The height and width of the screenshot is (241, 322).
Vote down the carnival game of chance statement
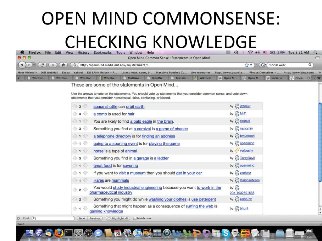[x=85, y=128]
